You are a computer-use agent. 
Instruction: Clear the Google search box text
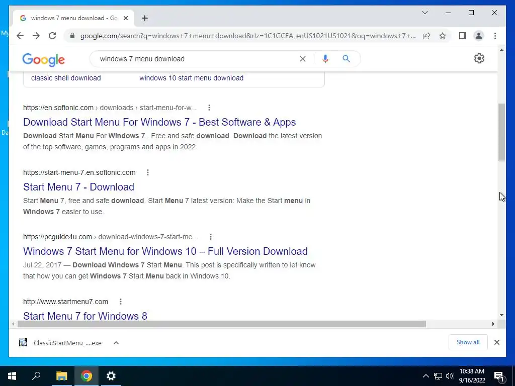click(x=302, y=59)
